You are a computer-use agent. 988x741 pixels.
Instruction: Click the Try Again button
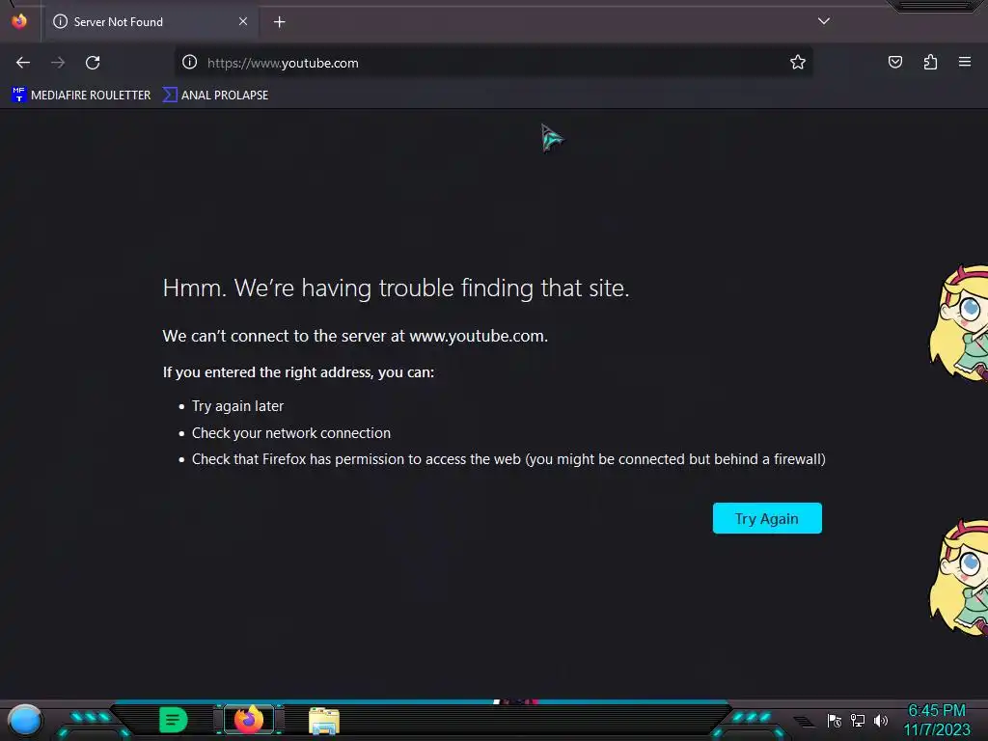point(767,518)
